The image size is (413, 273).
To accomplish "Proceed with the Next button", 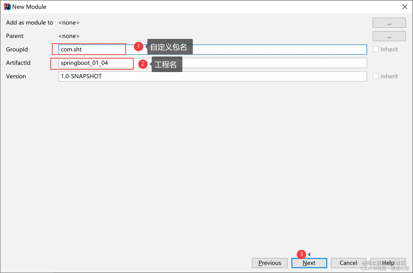I will point(309,263).
